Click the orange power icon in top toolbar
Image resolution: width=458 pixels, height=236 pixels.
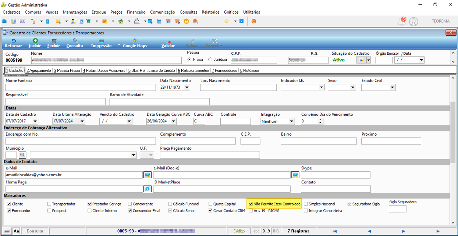(254, 21)
